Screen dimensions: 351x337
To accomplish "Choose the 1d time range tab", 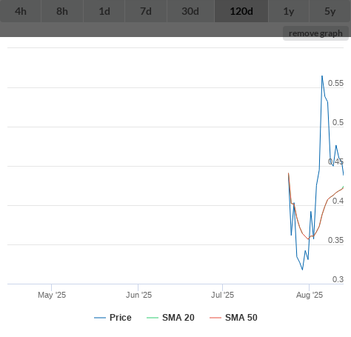I will (x=104, y=11).
